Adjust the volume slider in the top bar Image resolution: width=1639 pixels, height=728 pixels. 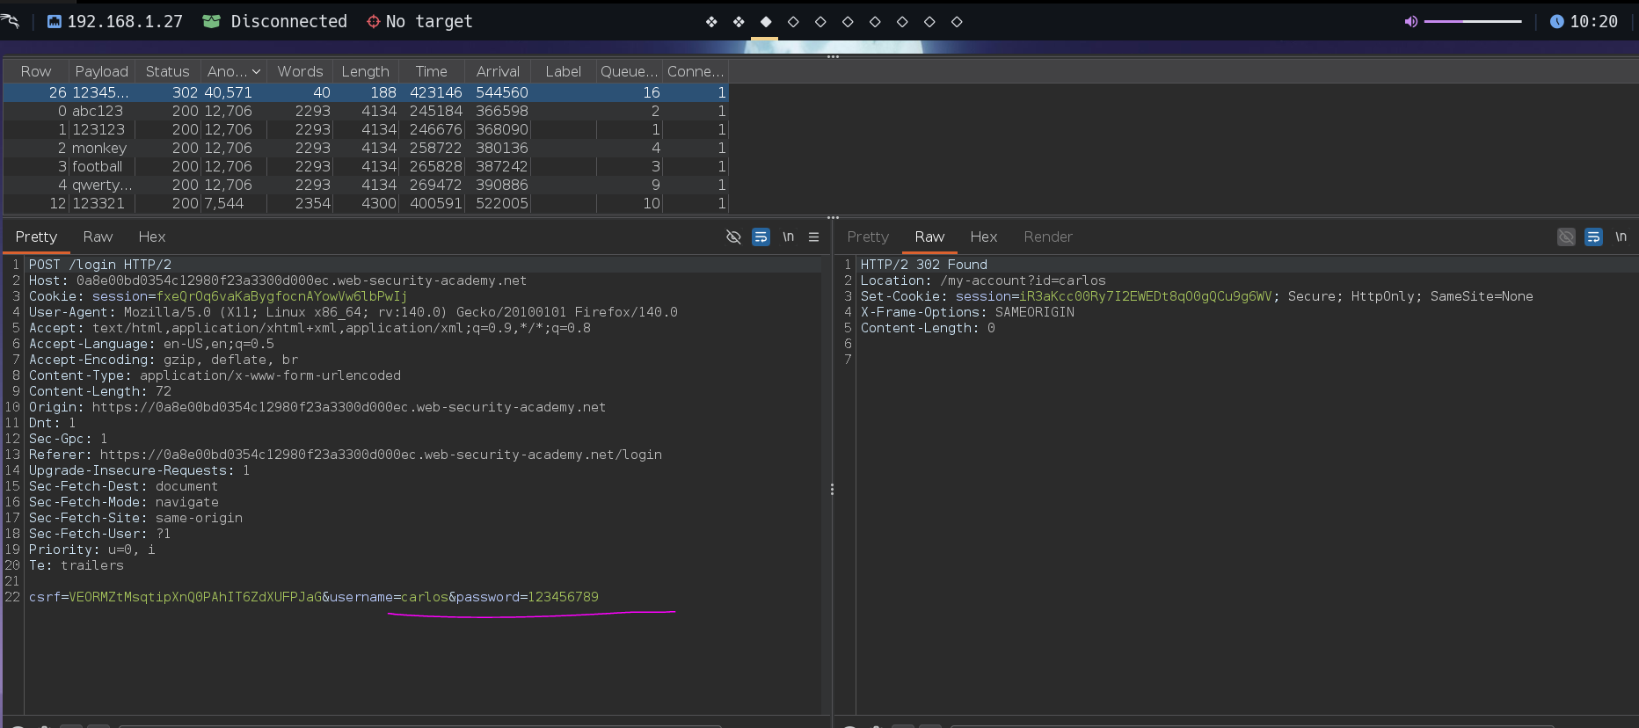tap(1473, 21)
